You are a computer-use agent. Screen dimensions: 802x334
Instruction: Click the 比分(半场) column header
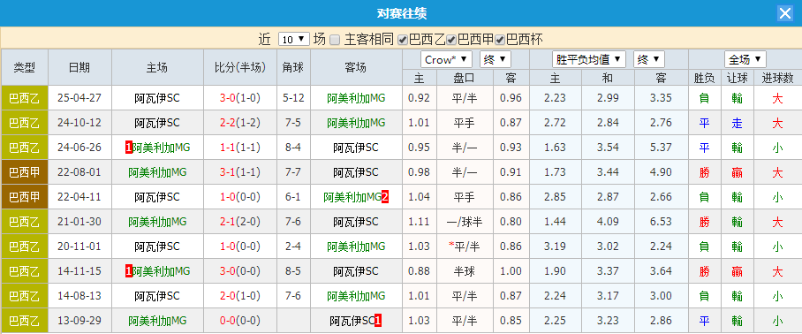click(240, 67)
